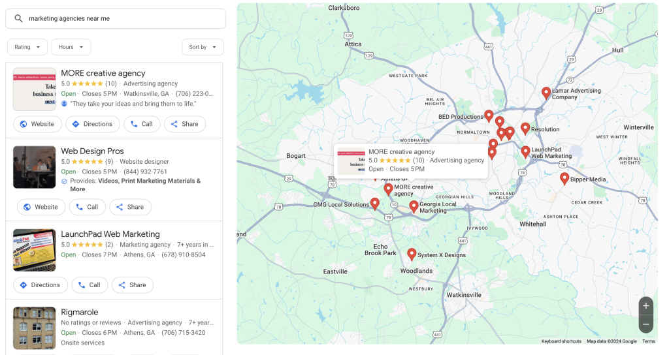
Task: Focus the 'marketing agencies near me' search field
Action: [x=115, y=18]
